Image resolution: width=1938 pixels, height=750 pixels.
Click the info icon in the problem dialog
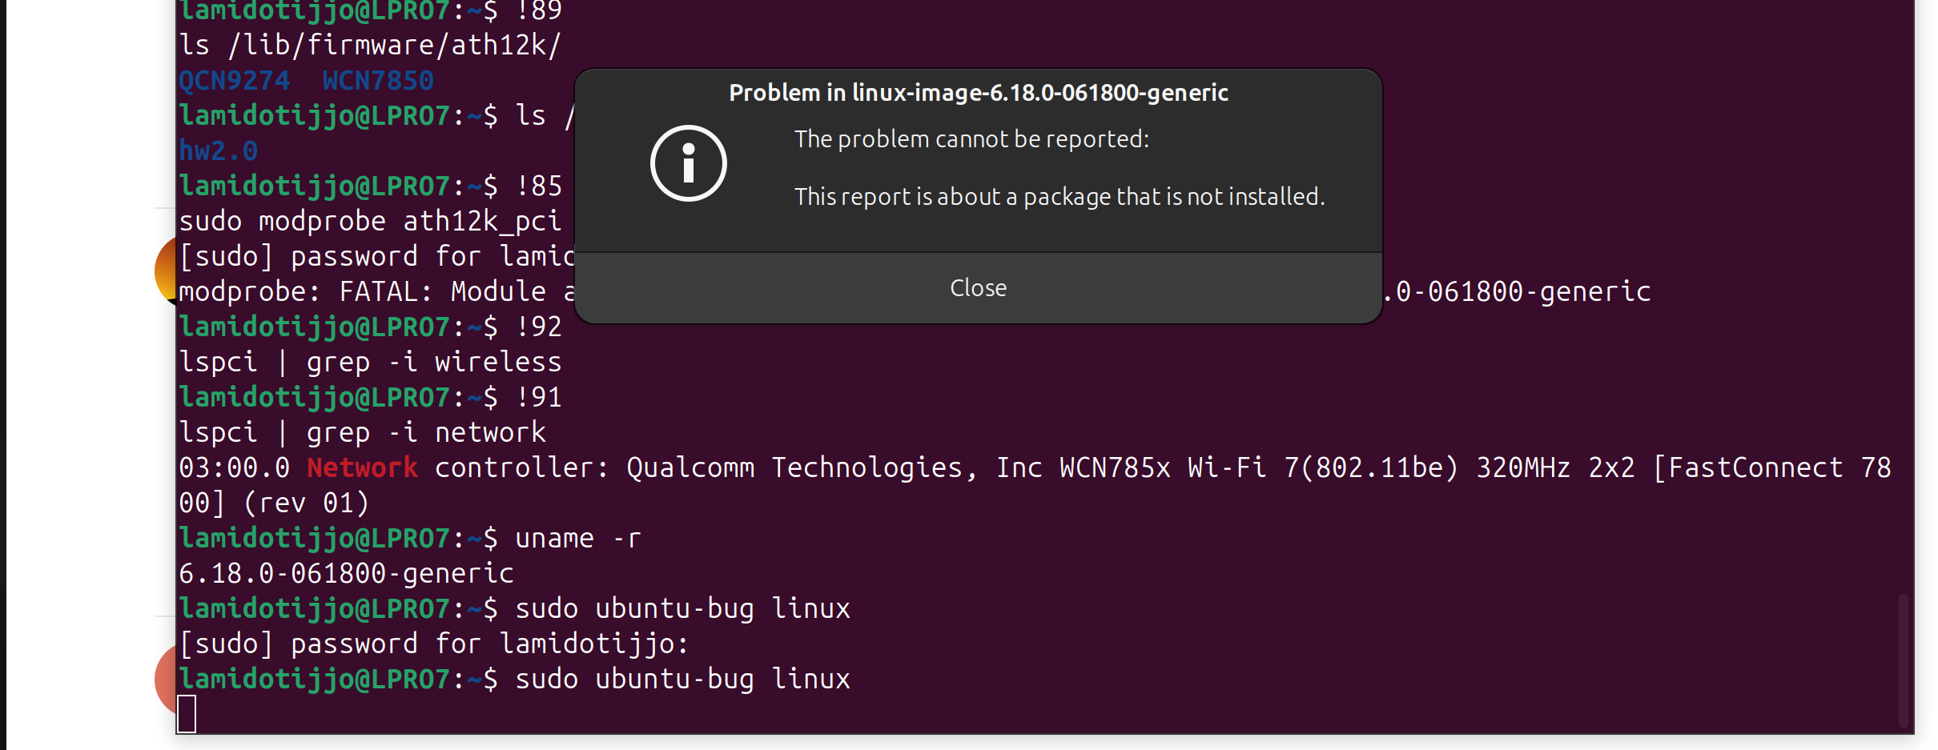pos(688,163)
